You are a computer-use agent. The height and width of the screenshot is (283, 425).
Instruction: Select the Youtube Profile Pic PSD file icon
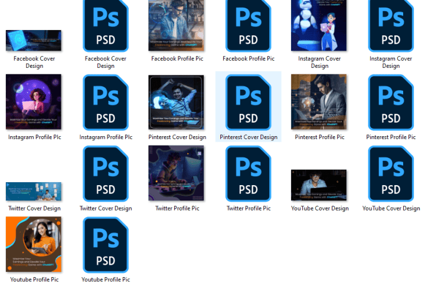pos(106,245)
